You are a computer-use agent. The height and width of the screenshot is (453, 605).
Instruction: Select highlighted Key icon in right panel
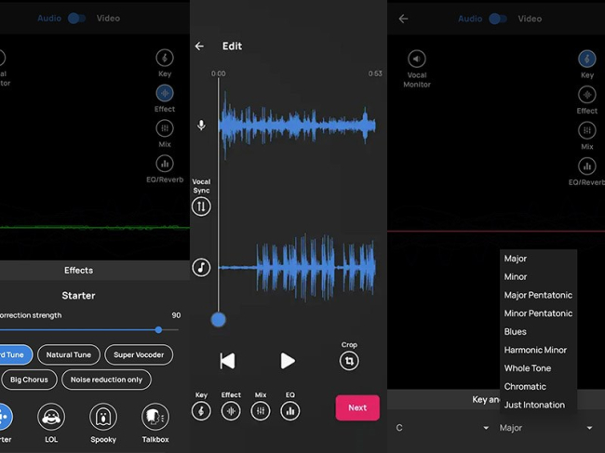[587, 60]
